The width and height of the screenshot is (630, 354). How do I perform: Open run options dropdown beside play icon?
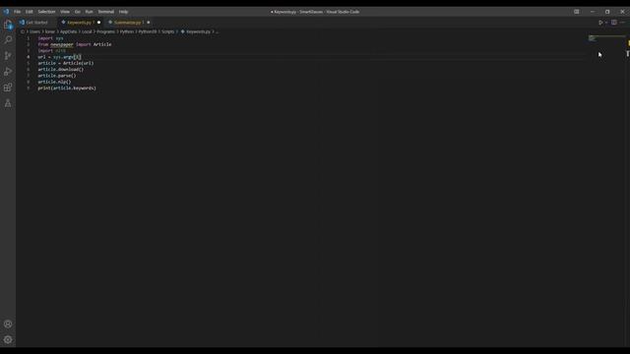coord(606,23)
